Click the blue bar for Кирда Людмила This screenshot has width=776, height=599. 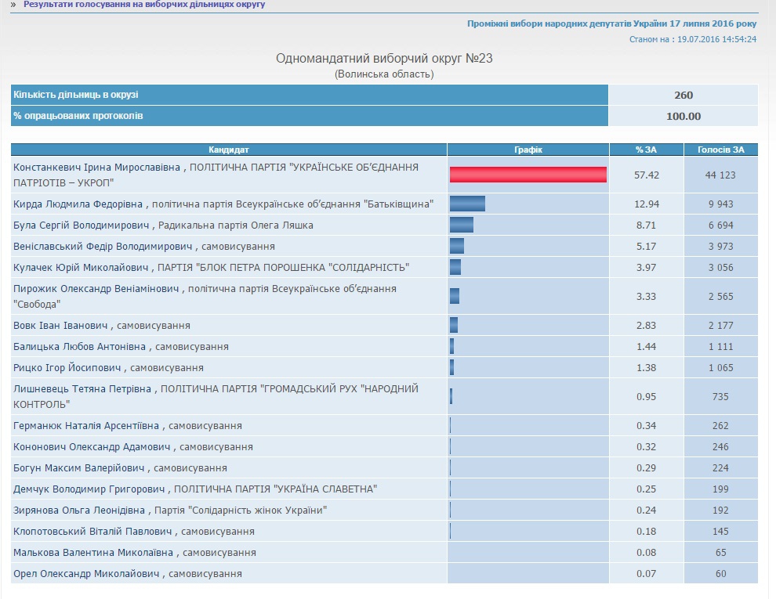[467, 204]
